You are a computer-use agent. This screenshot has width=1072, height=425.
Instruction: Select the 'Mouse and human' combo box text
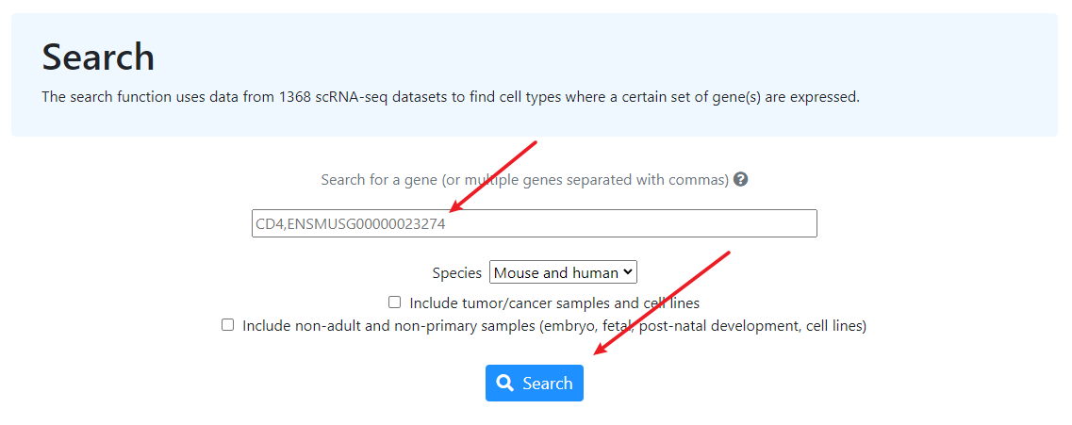(x=556, y=272)
